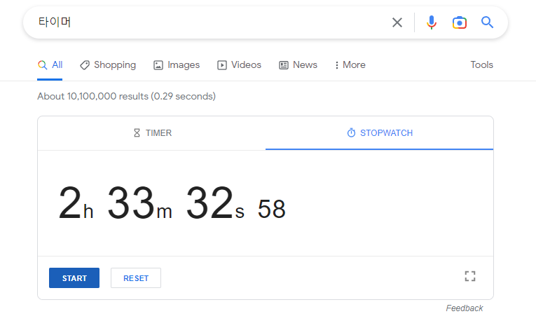Enter fullscreen stopwatch mode icon
The height and width of the screenshot is (328, 536).
(470, 276)
